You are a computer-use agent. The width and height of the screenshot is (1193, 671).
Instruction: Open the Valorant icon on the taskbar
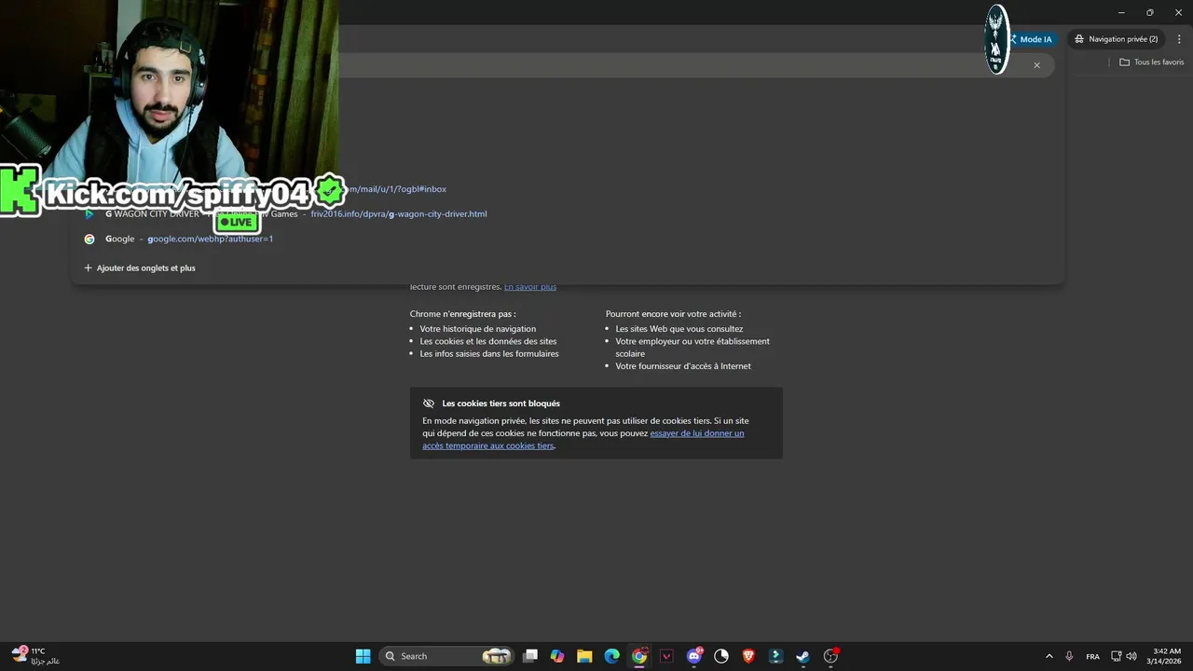pos(666,656)
